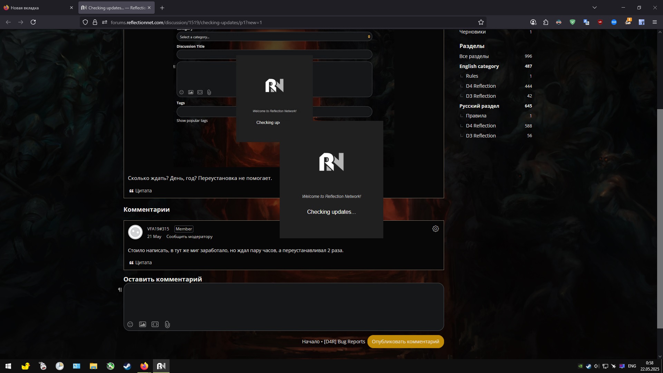Open Черновики in the sidebar

pos(472,32)
